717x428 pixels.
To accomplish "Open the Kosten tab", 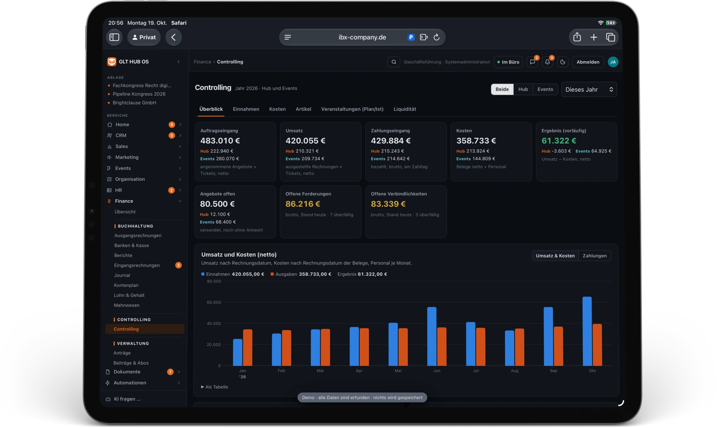I will click(277, 109).
